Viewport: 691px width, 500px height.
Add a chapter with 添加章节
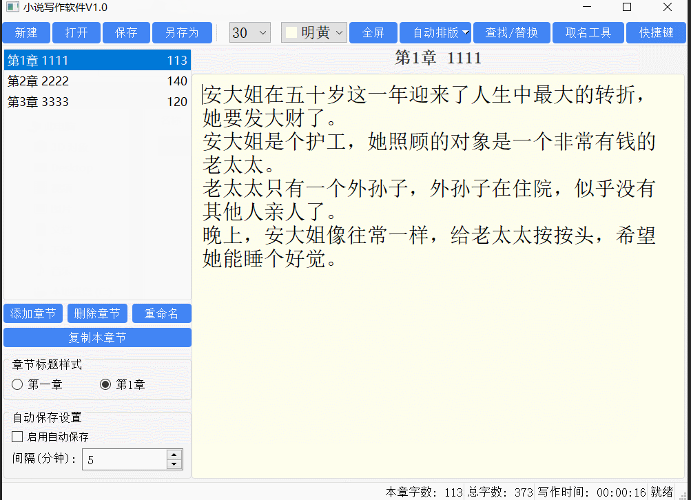point(32,313)
